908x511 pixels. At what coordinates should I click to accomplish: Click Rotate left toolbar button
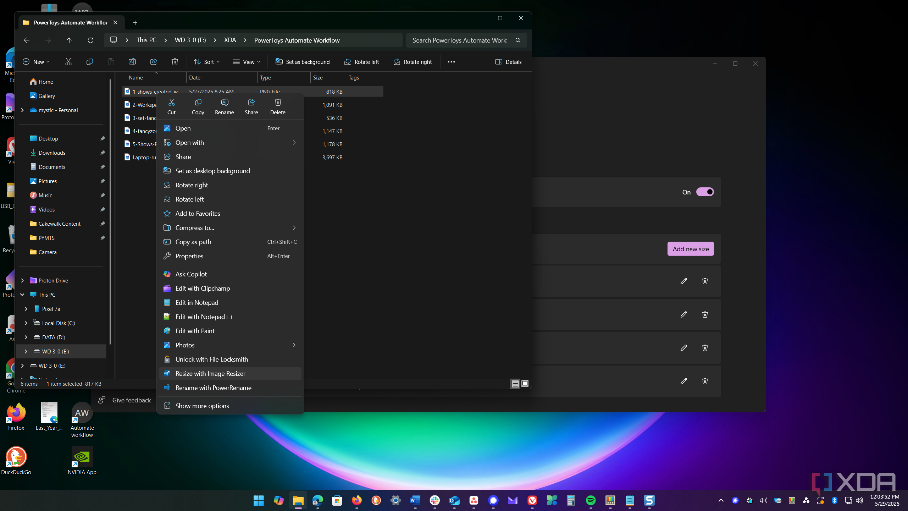pos(361,62)
